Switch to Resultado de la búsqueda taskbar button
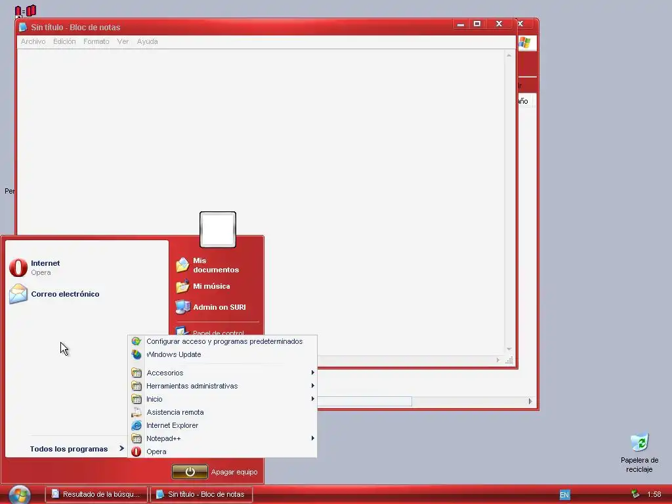The width and height of the screenshot is (672, 504). [x=96, y=494]
